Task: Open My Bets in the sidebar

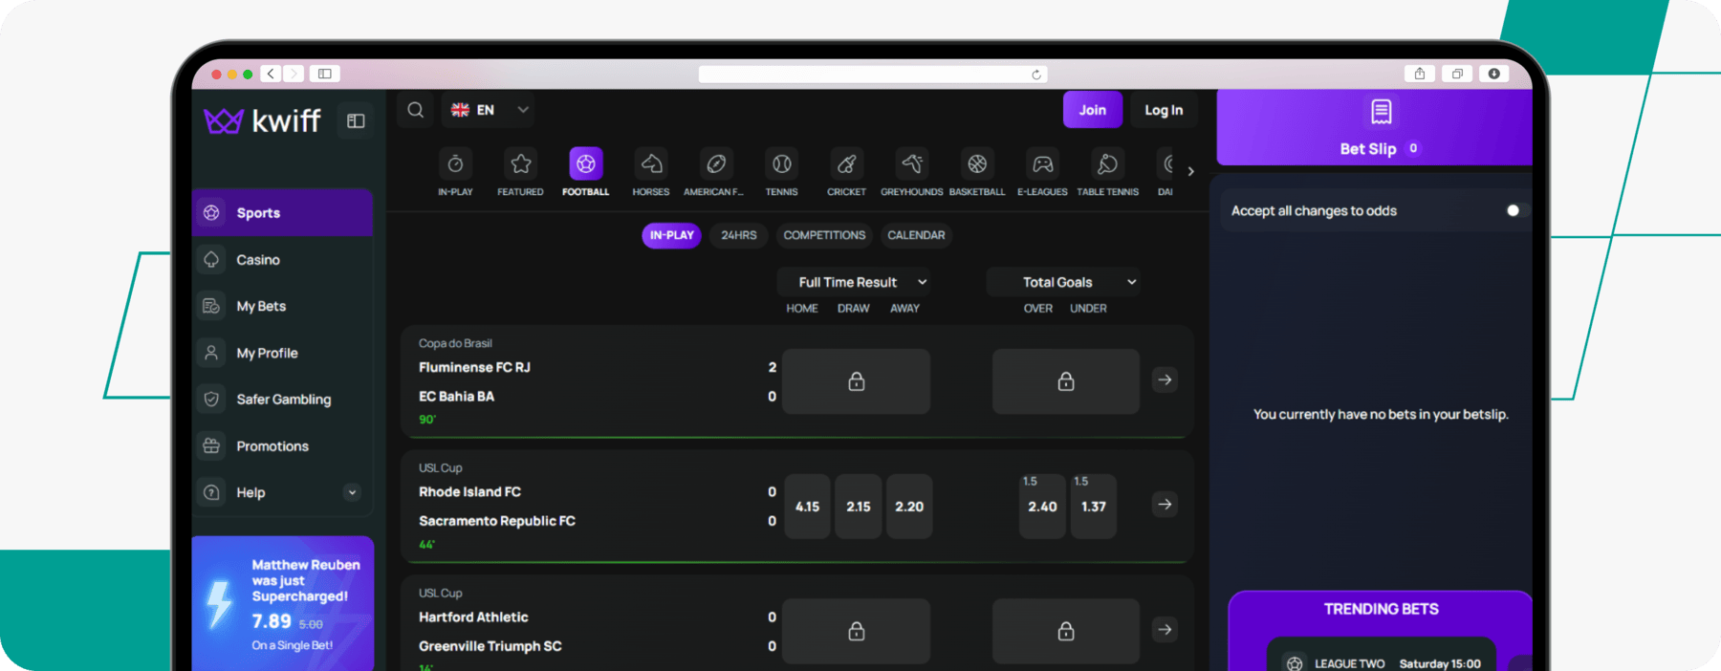Action: (x=283, y=306)
